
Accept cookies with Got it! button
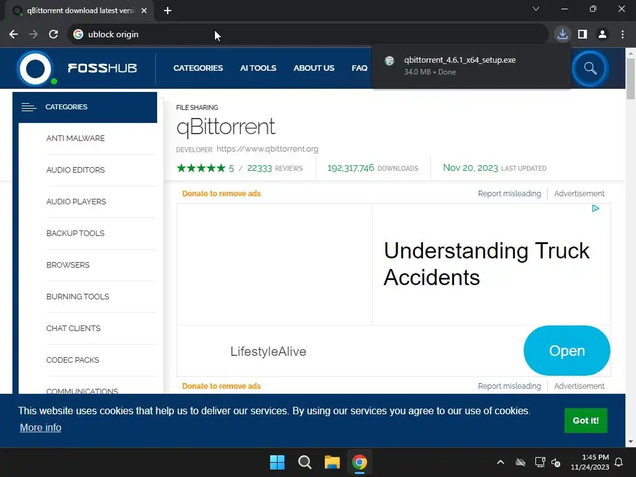(586, 420)
